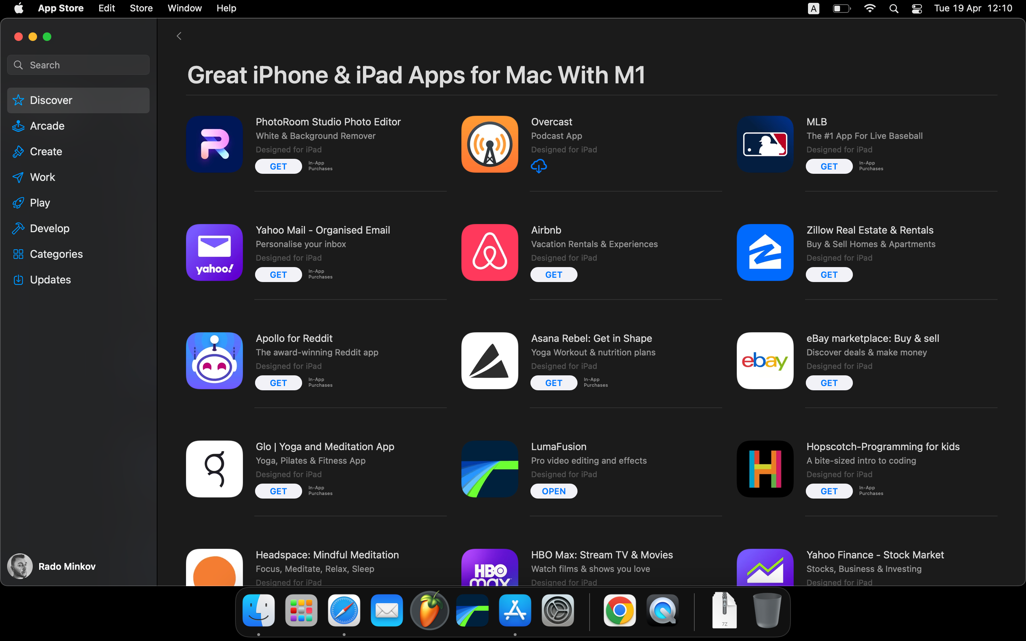1026x641 pixels.
Task: Open the Updates section
Action: click(78, 280)
